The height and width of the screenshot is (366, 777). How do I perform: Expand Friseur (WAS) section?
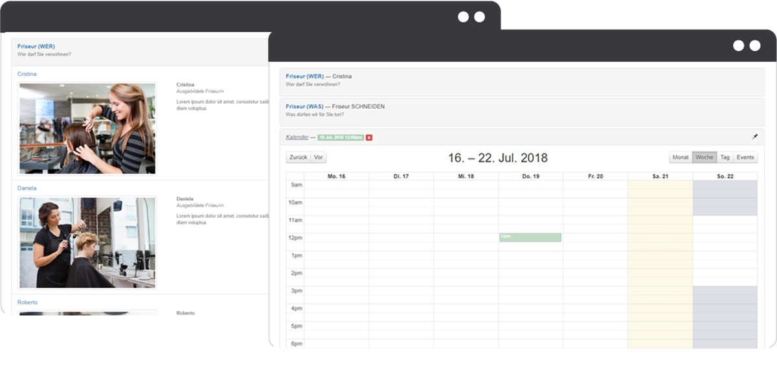coord(304,106)
